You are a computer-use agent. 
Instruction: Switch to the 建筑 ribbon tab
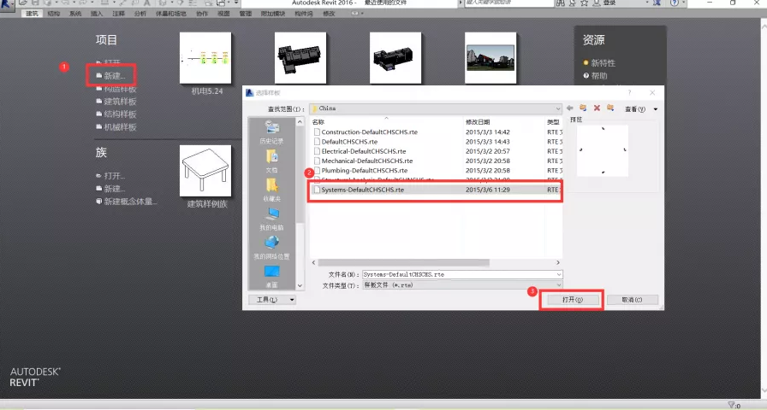32,14
